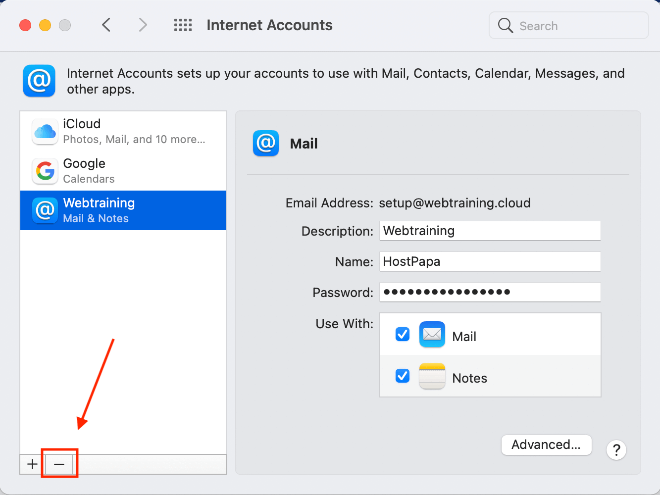Click the help question mark button
This screenshot has width=660, height=495.
pos(616,450)
